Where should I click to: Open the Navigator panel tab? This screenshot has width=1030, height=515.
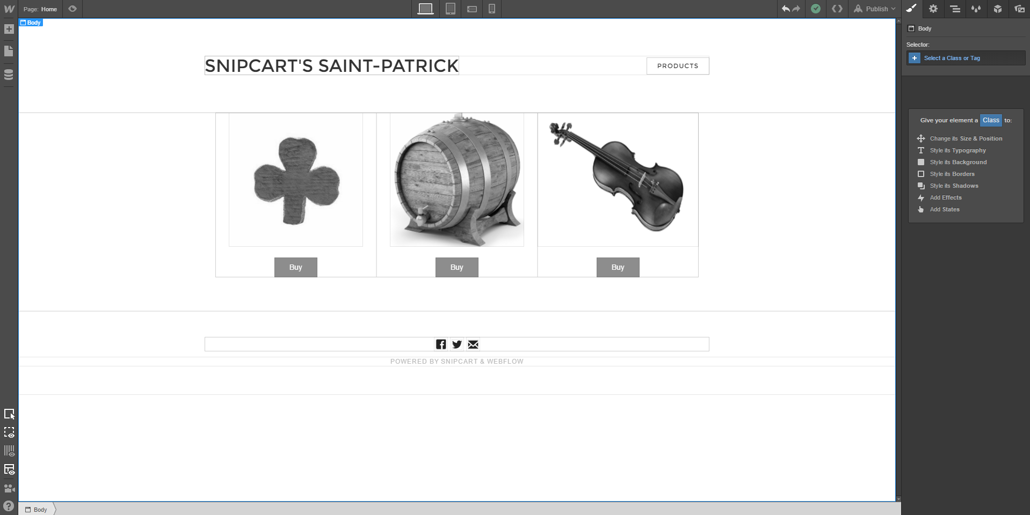[x=955, y=9]
